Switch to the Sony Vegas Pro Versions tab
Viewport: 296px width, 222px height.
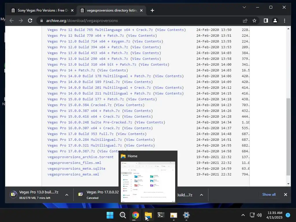pos(42,10)
